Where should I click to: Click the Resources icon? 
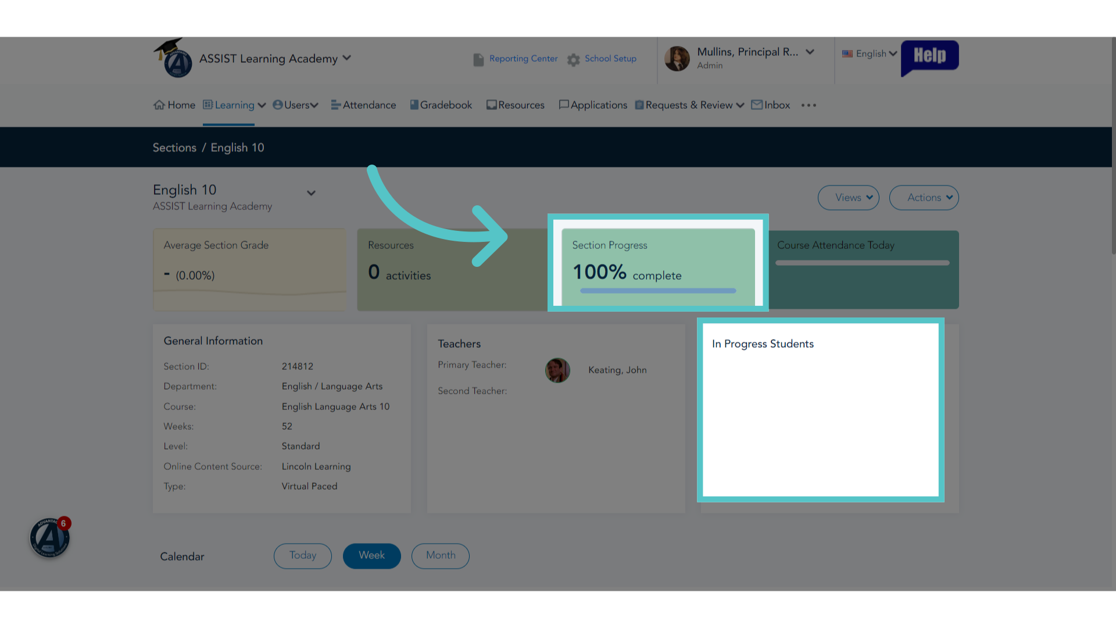[491, 105]
